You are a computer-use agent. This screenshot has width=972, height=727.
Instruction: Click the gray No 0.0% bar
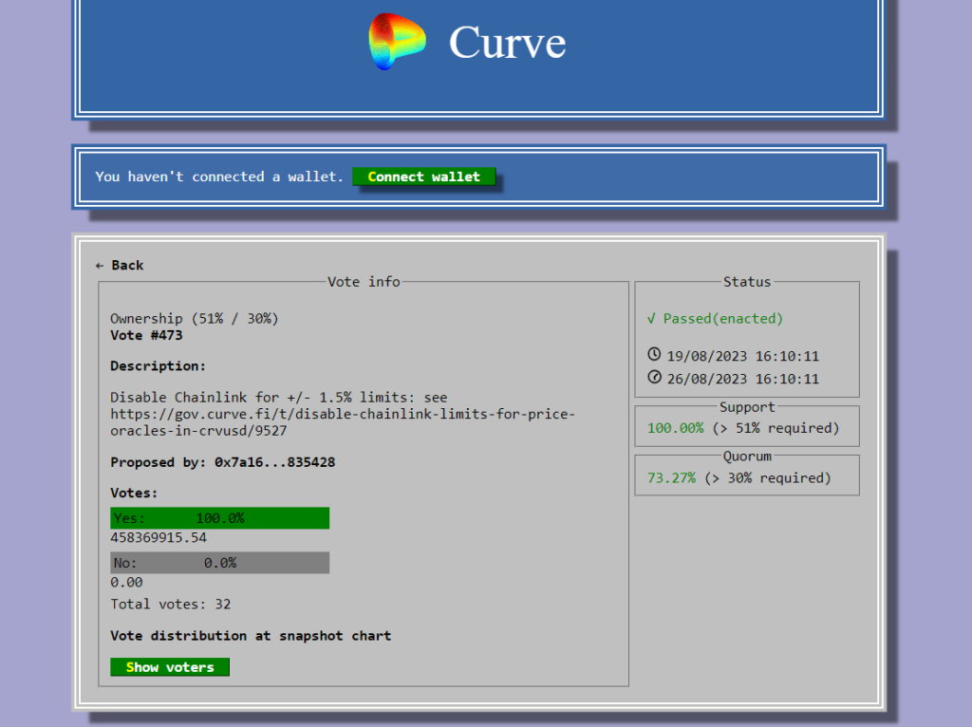219,563
